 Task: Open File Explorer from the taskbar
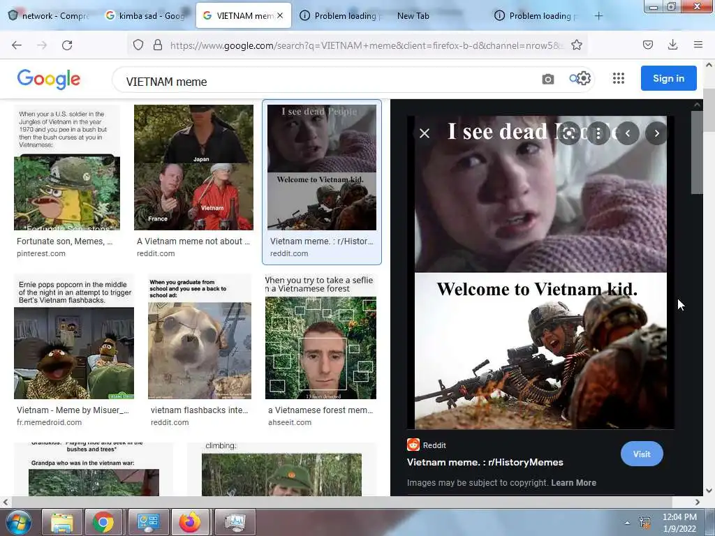pyautogui.click(x=62, y=523)
